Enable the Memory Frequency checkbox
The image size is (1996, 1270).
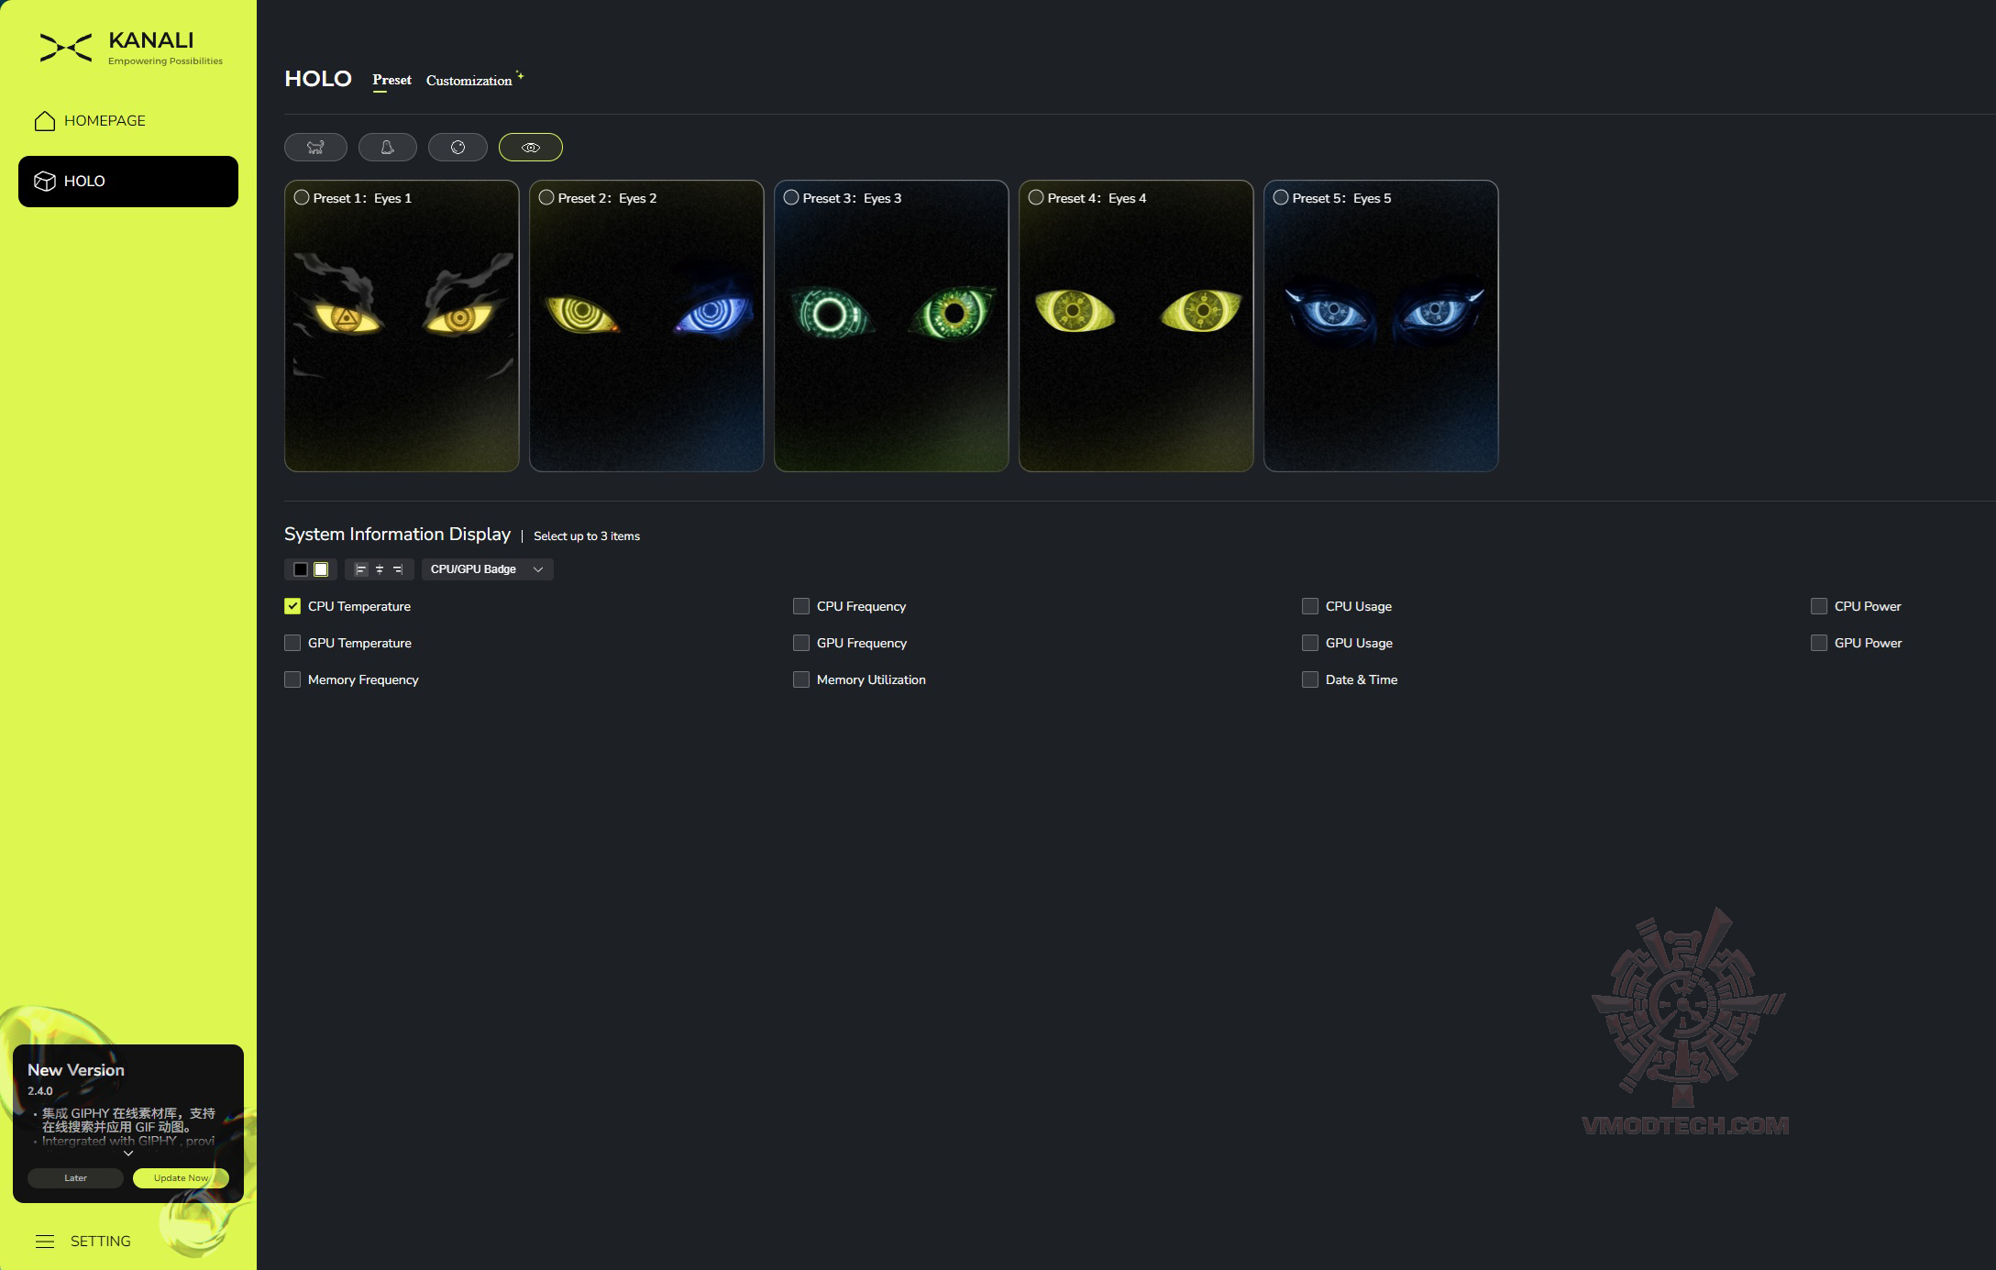tap(292, 679)
